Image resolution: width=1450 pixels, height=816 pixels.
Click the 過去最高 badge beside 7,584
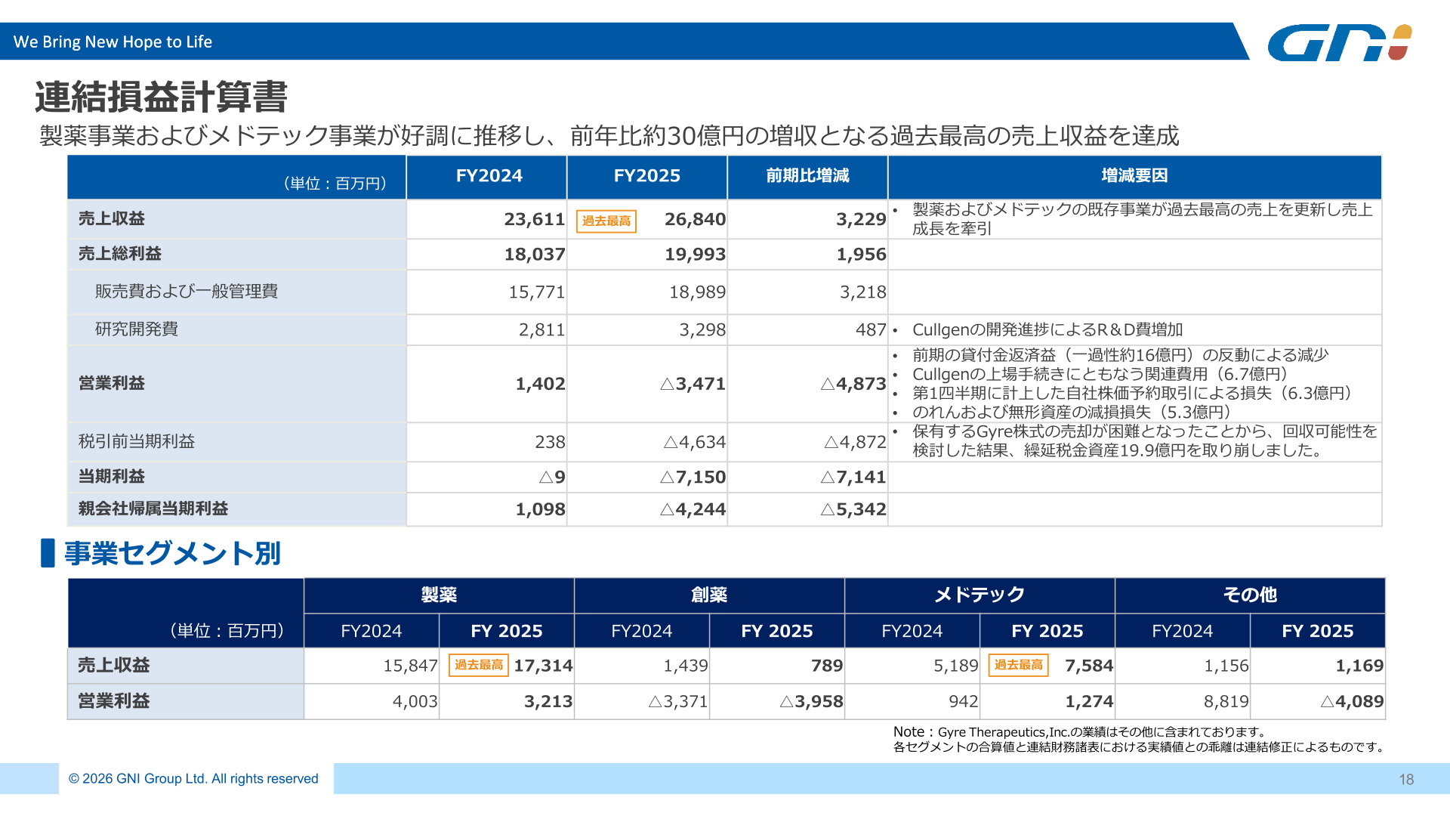1019,665
